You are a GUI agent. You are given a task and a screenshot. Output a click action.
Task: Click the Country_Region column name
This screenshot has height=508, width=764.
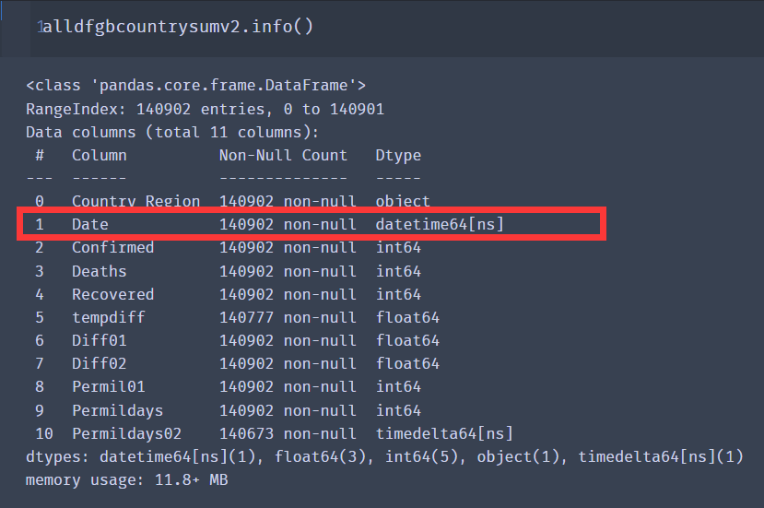[x=135, y=201]
